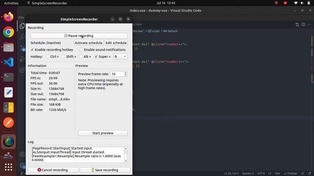
Task: Untick the Super + hotkey checkbox
Action: (x=96, y=57)
